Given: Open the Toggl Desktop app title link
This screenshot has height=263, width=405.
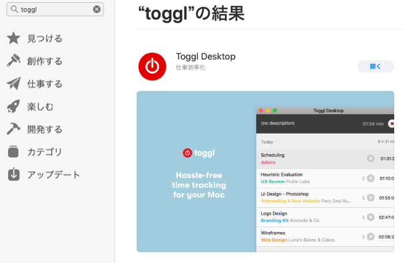Looking at the screenshot, I should pos(205,56).
